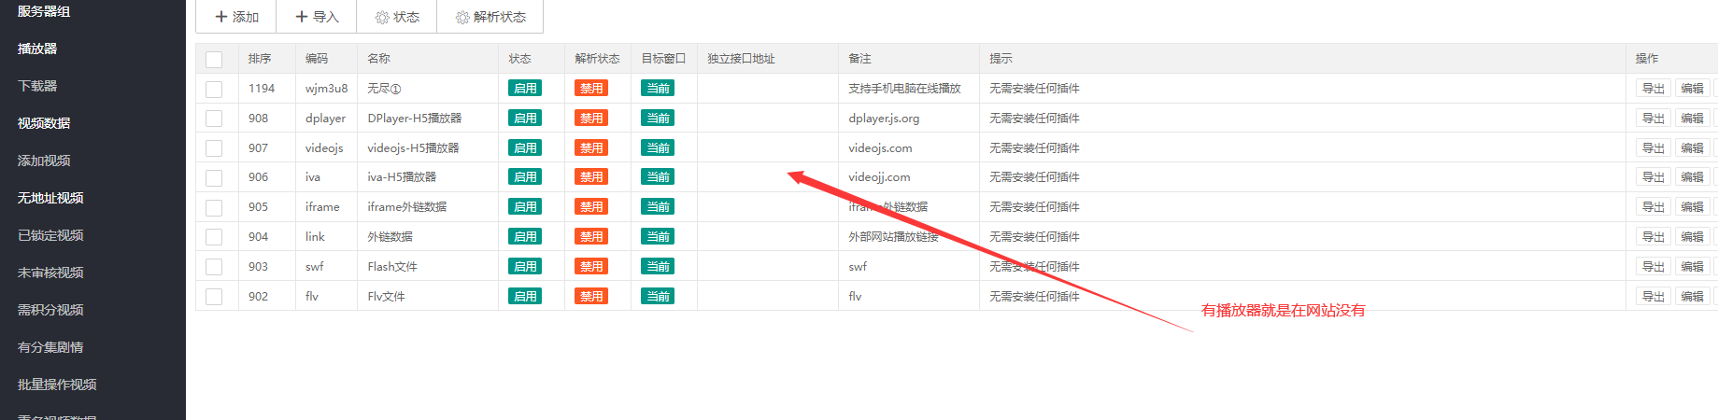1718x420 pixels.
Task: Check the box for row link
Action: (x=214, y=237)
